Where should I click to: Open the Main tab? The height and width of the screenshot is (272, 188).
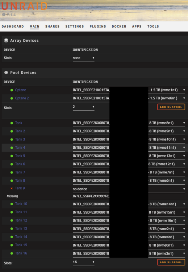(x=34, y=26)
